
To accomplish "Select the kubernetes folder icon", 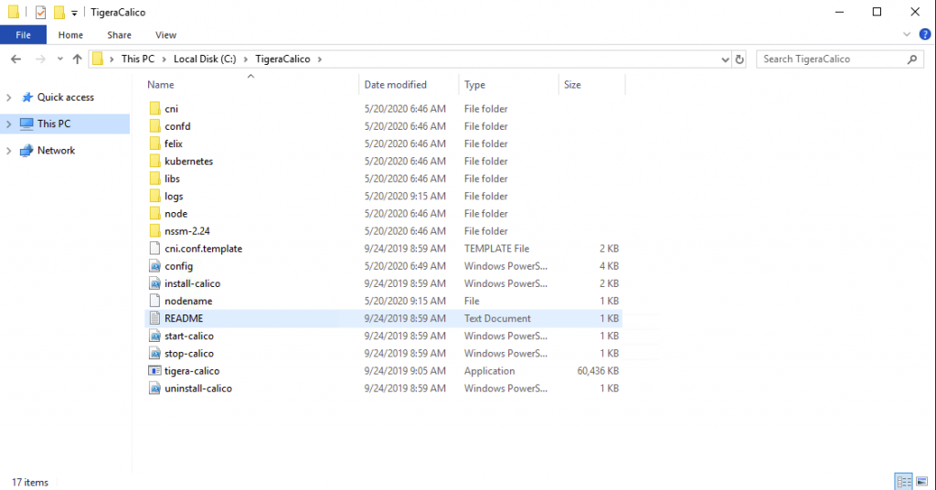I will pos(154,162).
